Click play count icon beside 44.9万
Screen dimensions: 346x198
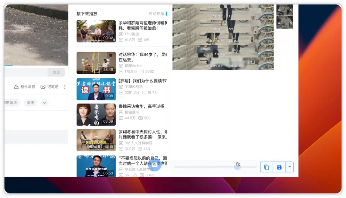click(x=121, y=118)
